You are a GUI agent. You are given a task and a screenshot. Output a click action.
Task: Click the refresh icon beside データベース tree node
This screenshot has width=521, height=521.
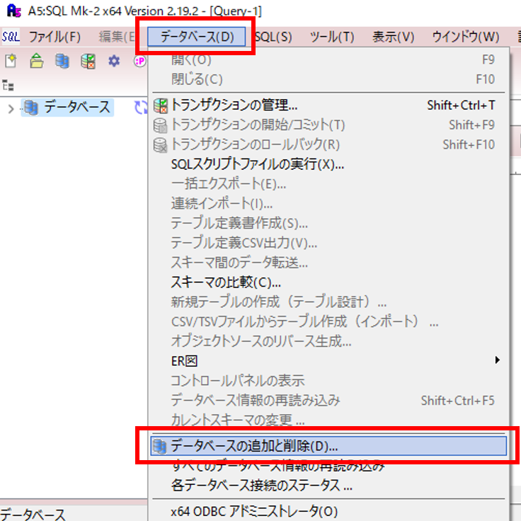tap(141, 108)
